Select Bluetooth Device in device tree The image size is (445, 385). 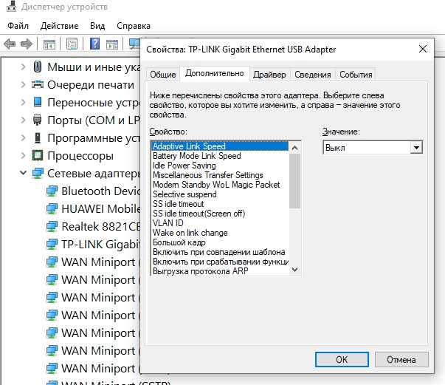point(101,191)
